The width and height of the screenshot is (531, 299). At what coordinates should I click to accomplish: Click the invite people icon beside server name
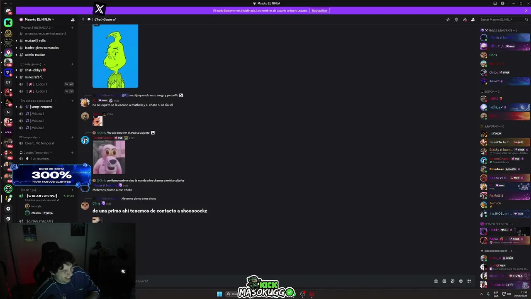[x=73, y=20]
